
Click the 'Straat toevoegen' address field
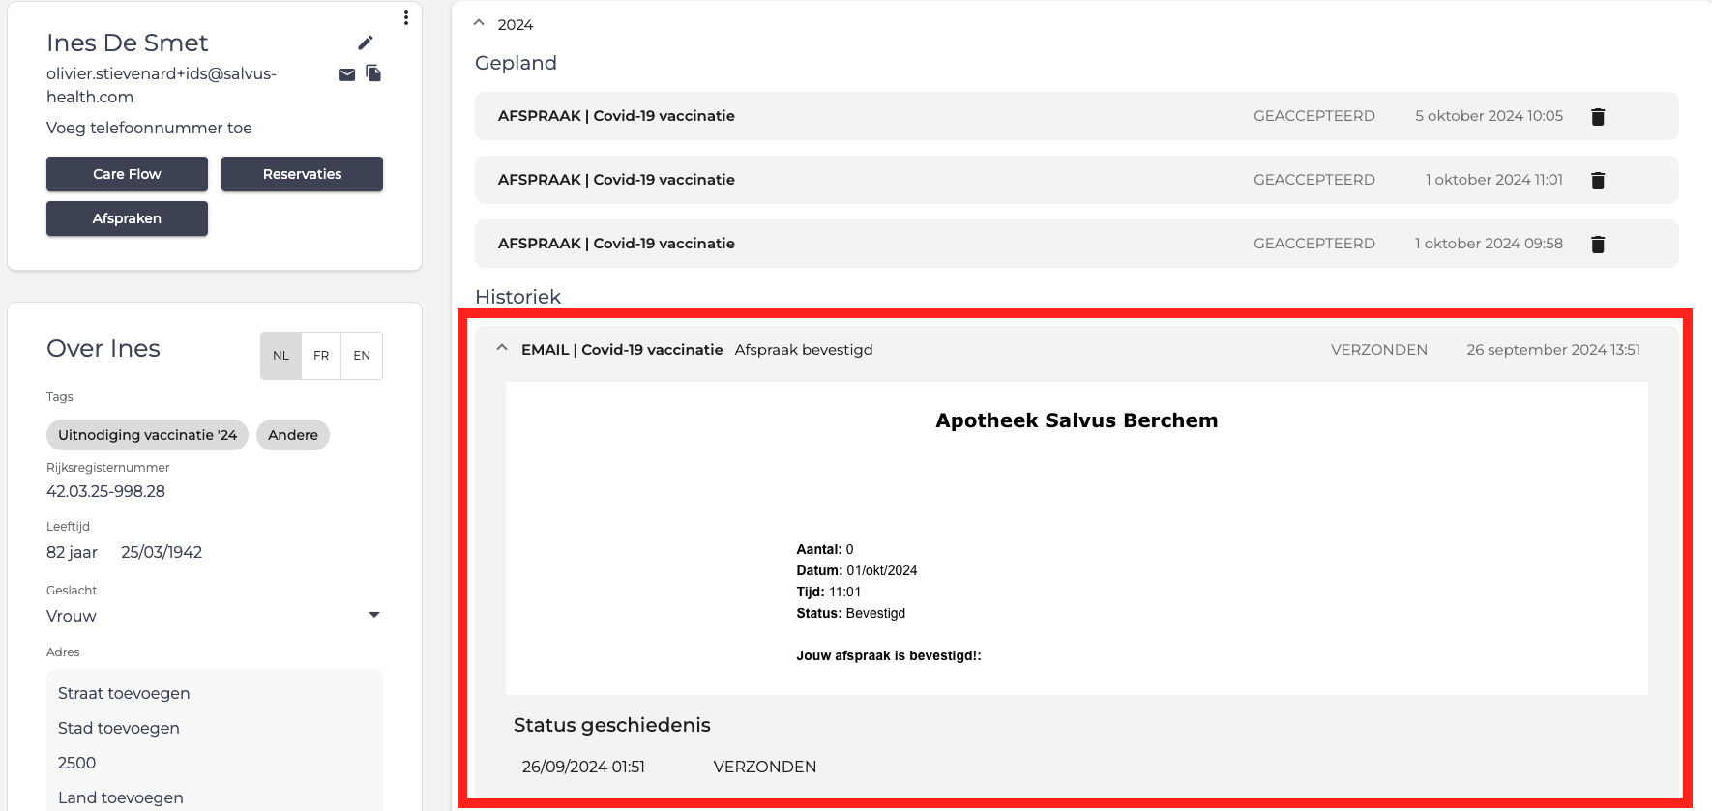pyautogui.click(x=124, y=693)
